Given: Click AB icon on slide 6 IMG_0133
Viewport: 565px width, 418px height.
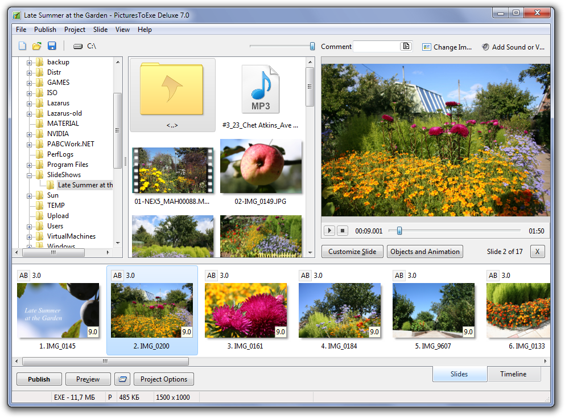Looking at the screenshot, I should pos(493,276).
